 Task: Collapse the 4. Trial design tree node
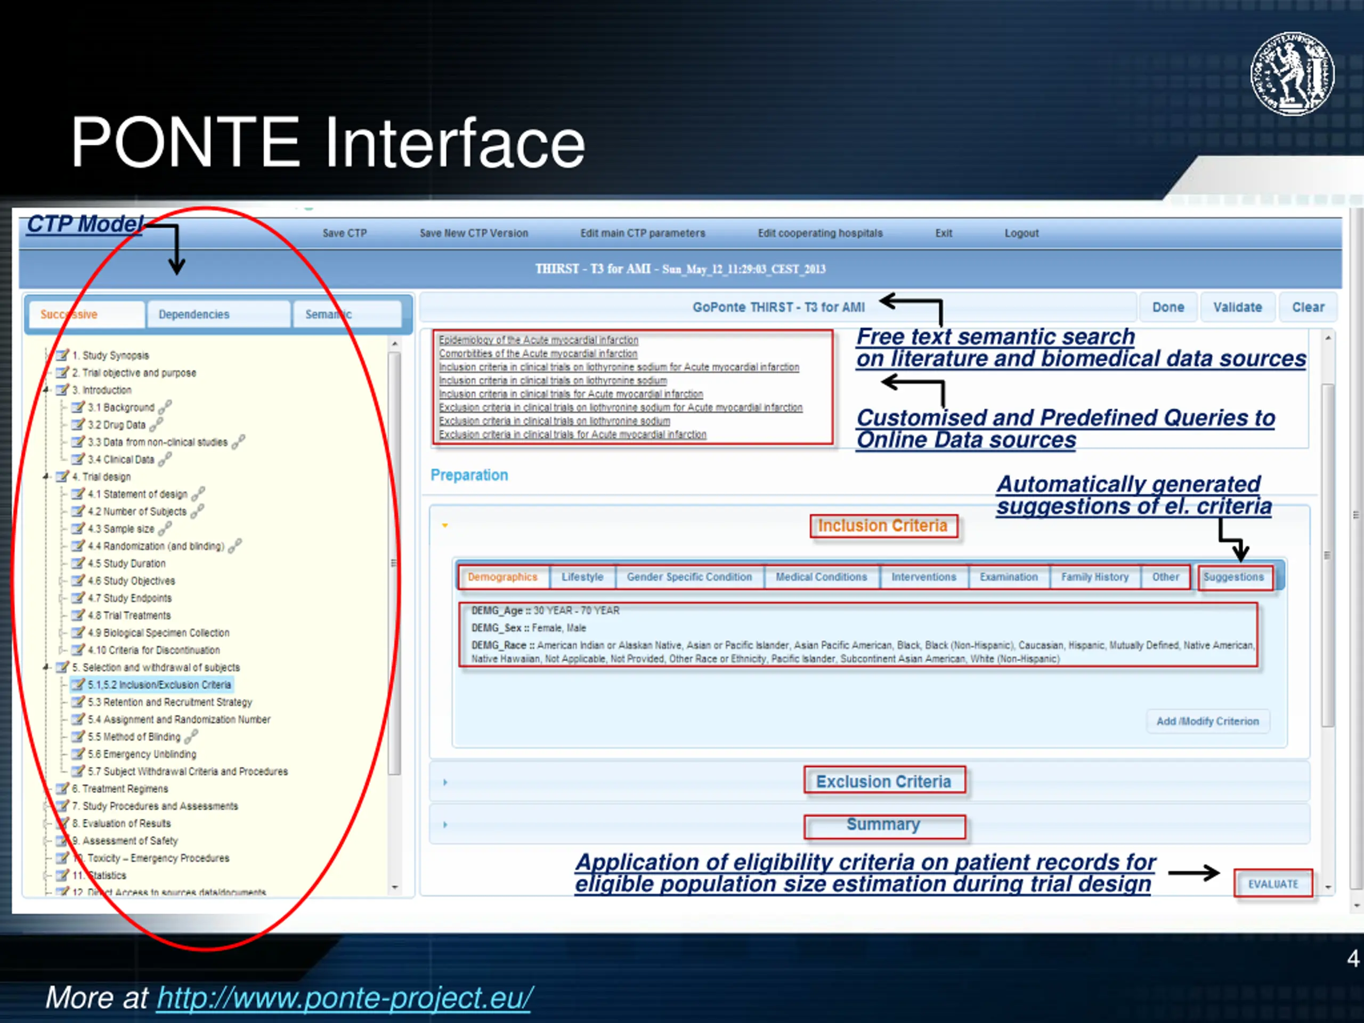(46, 477)
